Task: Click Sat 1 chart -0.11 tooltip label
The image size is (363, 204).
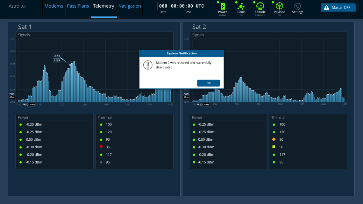Action: click(57, 56)
